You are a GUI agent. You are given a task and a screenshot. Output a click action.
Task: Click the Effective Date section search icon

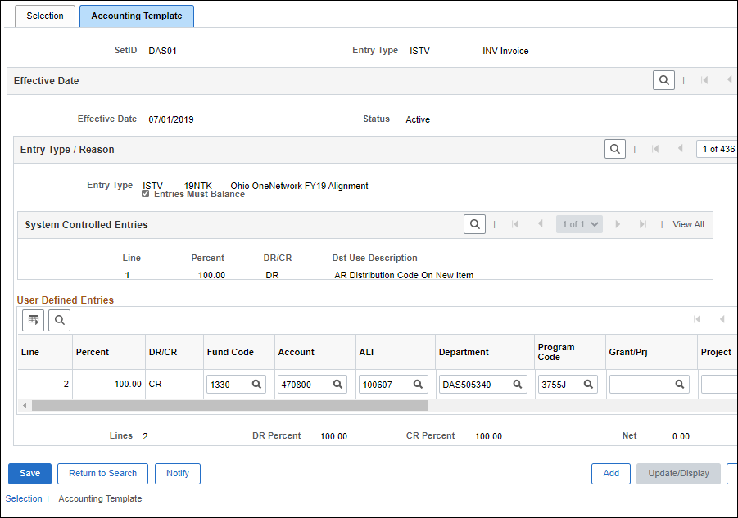tap(663, 80)
